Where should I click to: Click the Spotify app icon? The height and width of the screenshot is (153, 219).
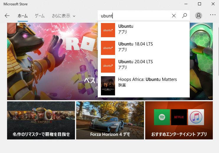(x=162, y=117)
